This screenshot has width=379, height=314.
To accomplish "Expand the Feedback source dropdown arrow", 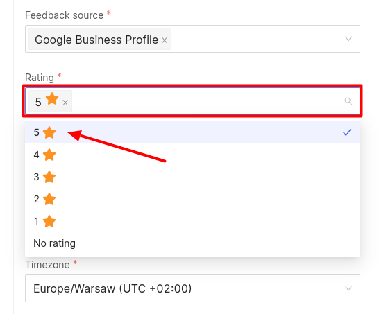I will click(x=348, y=39).
